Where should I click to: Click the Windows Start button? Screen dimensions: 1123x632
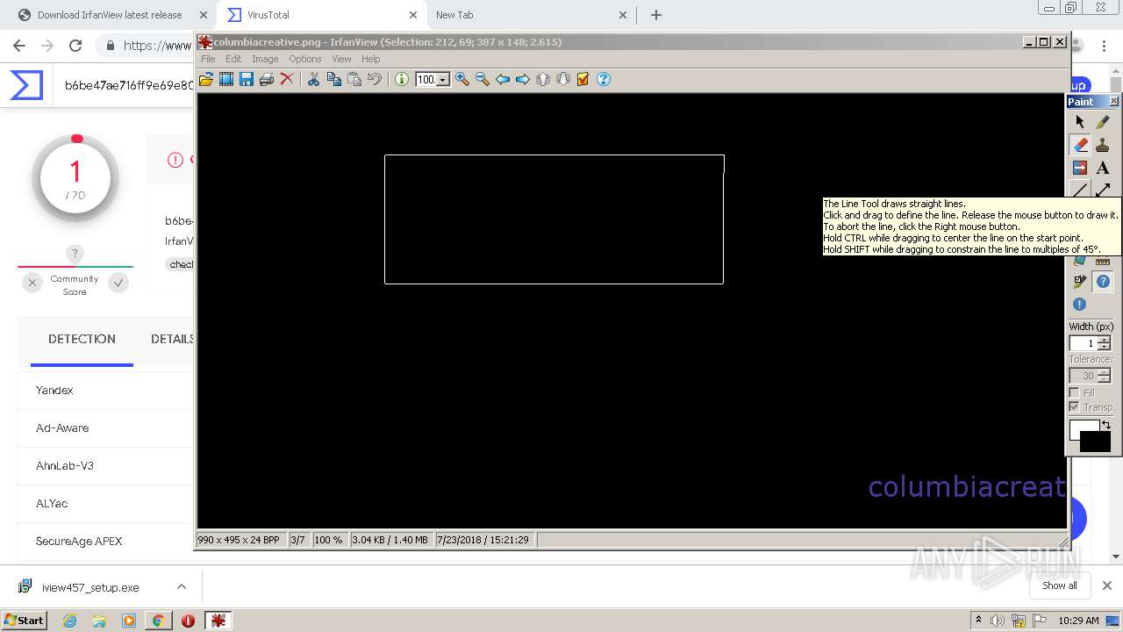[x=25, y=620]
